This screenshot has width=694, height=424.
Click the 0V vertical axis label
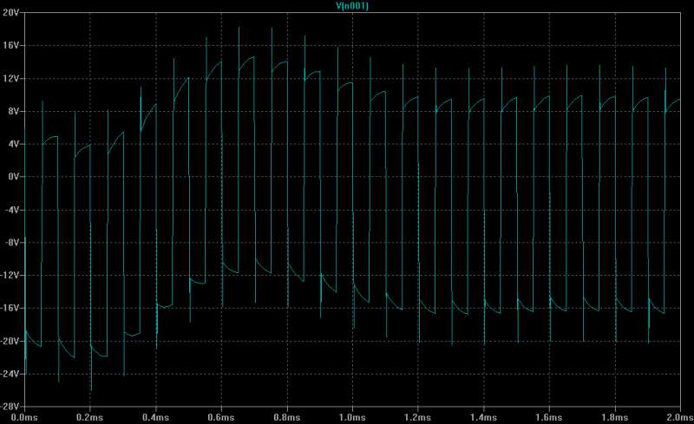pyautogui.click(x=13, y=177)
